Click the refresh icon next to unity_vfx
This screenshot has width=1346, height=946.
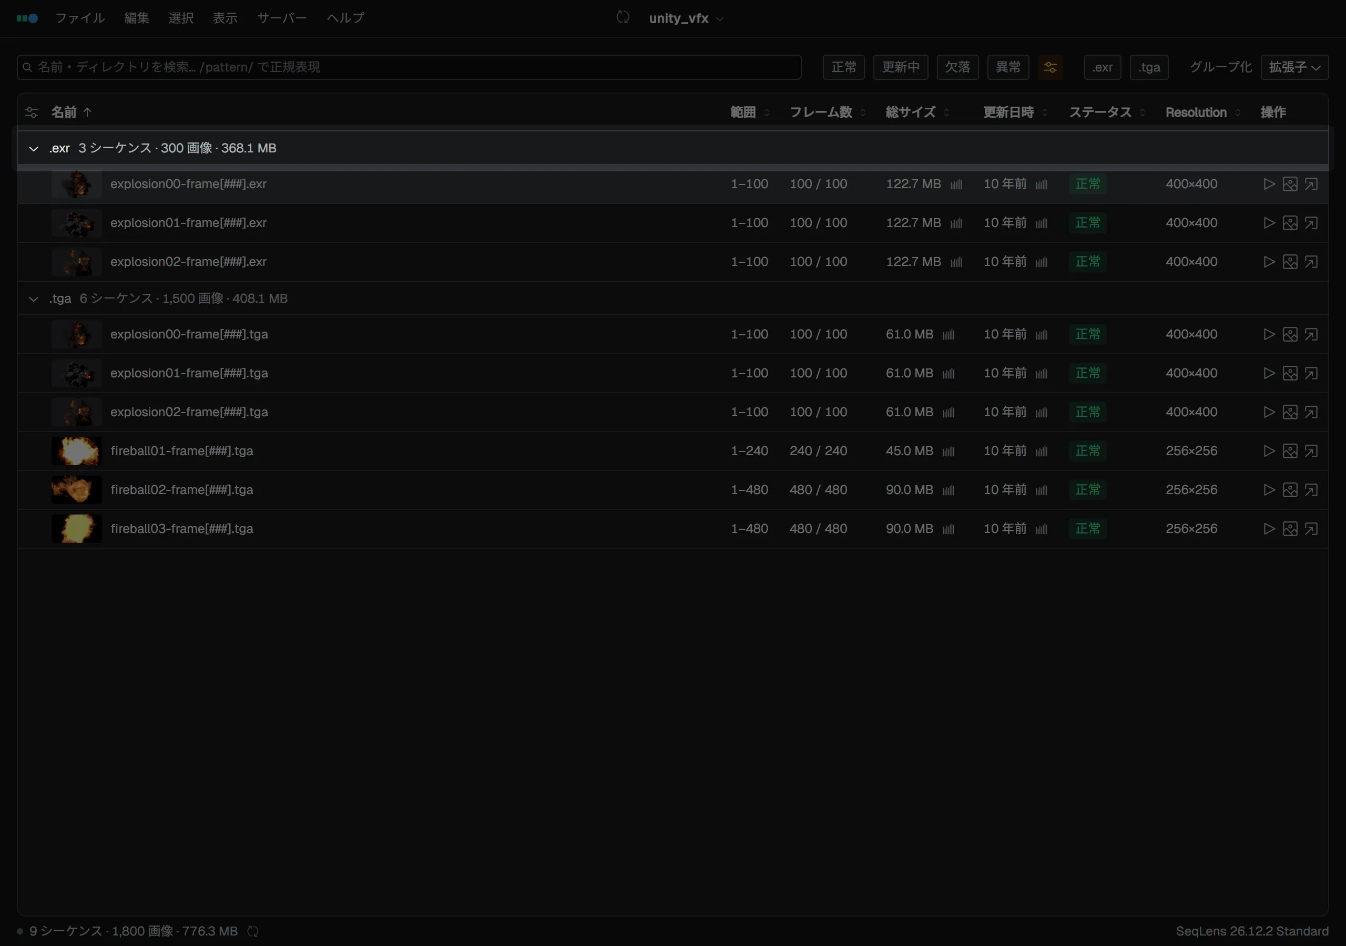[x=623, y=17]
